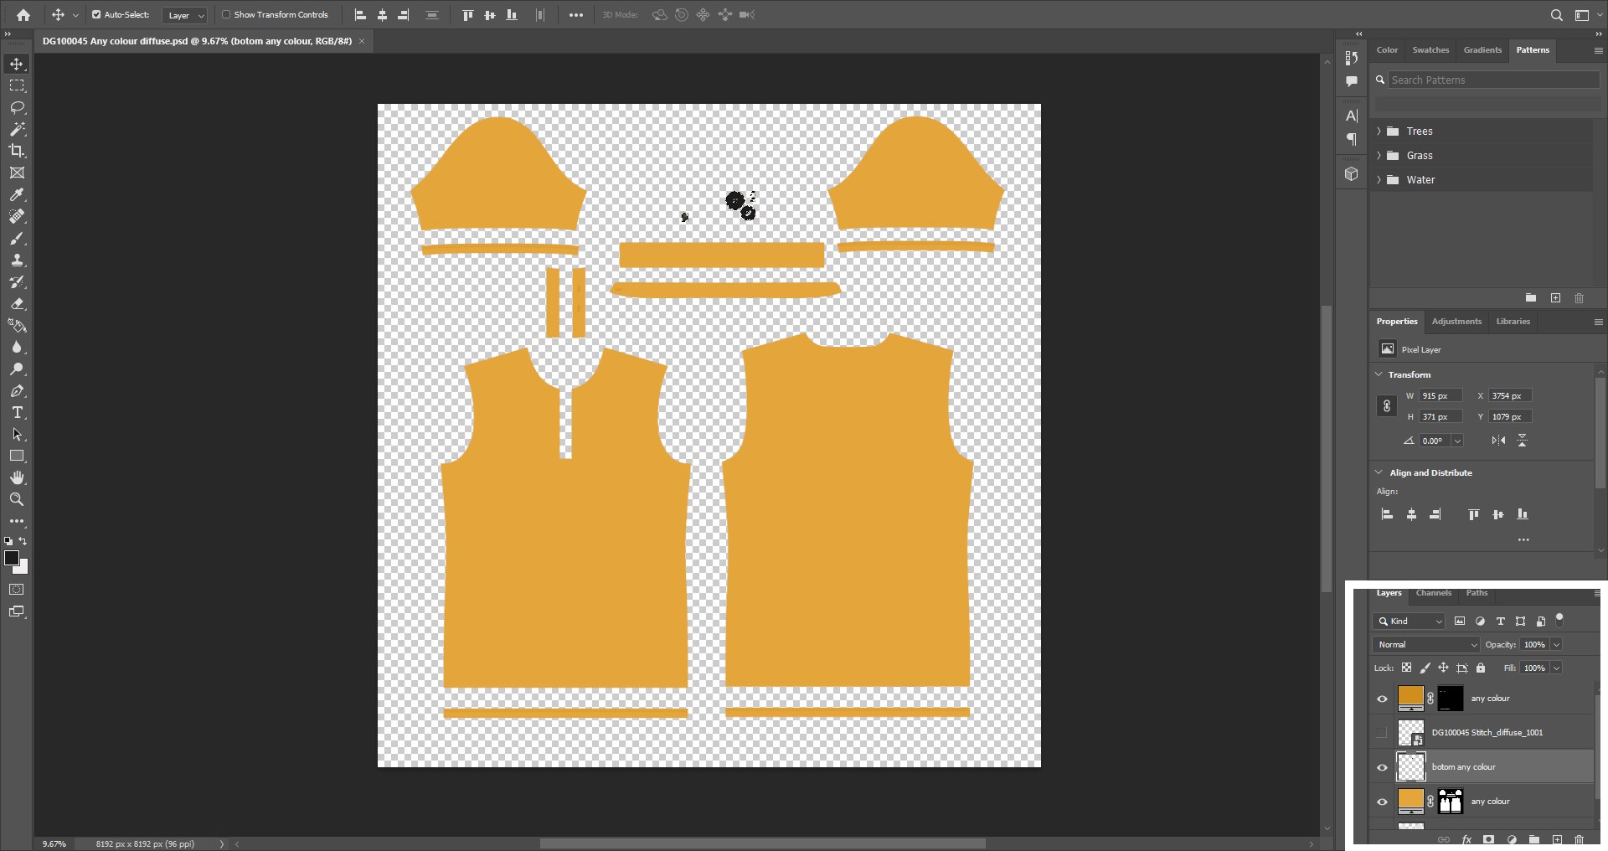Viewport: 1608px width, 851px height.
Task: Select the Crop tool
Action: [x=17, y=151]
